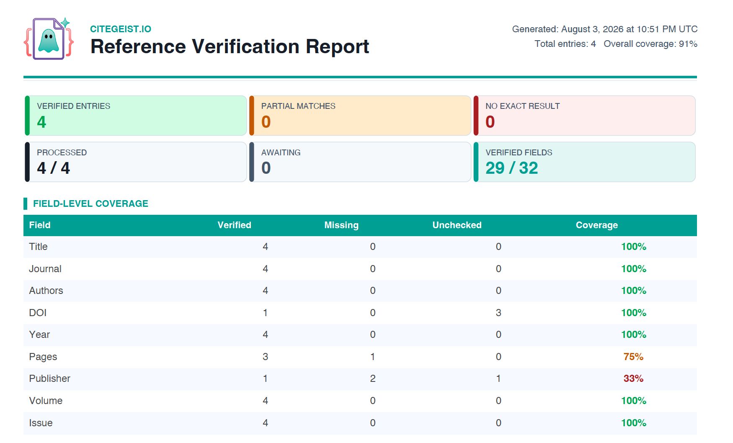Screen dimensions: 733x443
Task: Select the Awaiting 0 card
Action: coord(360,162)
